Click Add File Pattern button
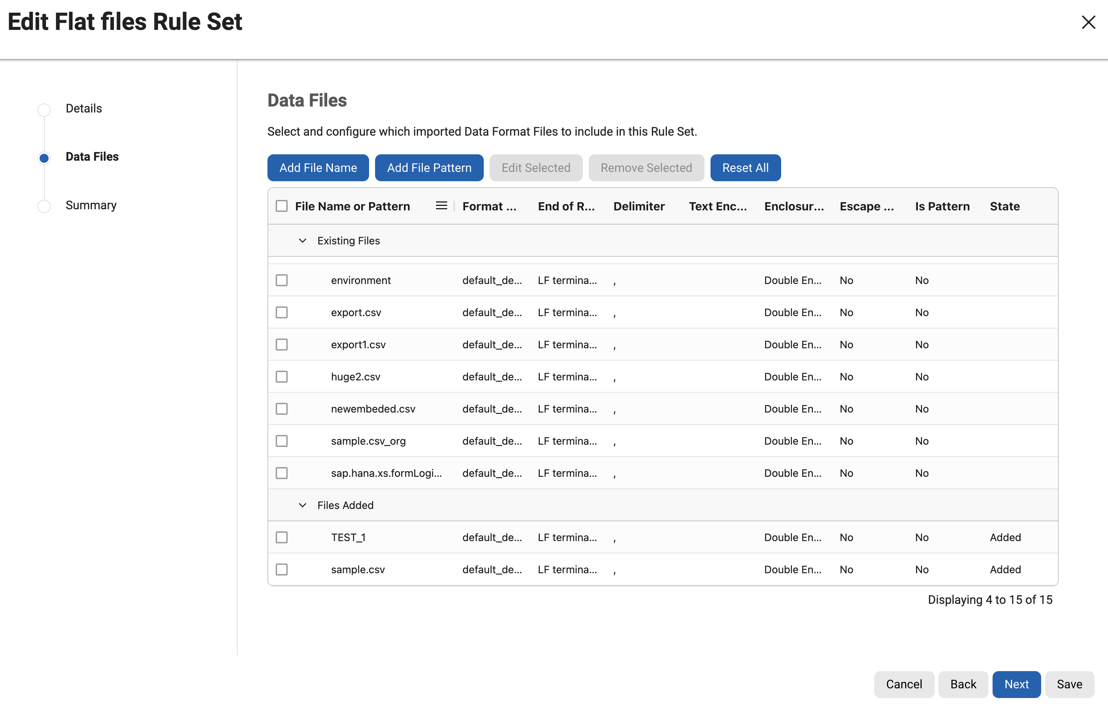The image size is (1108, 707). [429, 167]
